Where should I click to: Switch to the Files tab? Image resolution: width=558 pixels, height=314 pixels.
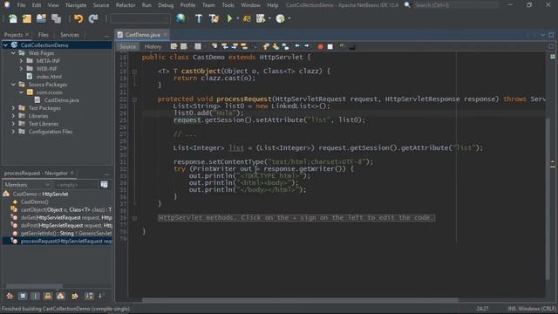click(43, 35)
